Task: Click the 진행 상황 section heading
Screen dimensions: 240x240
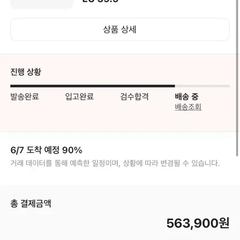Action: pyautogui.click(x=26, y=72)
